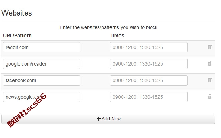221x138 pixels.
Task: Click the plus icon beside Add New
Action: coord(99,119)
